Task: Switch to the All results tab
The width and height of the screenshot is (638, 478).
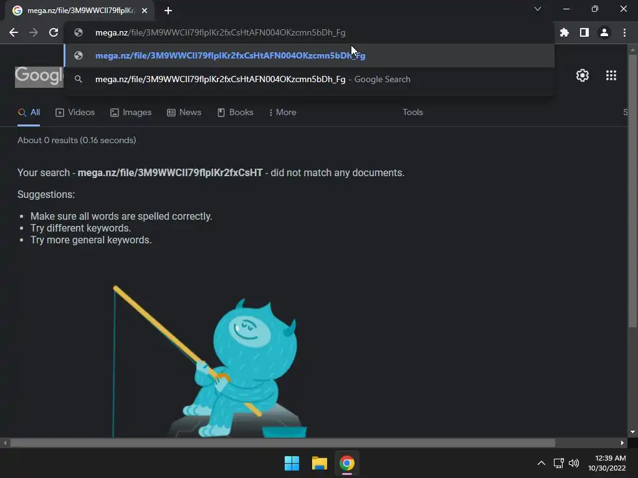Action: pyautogui.click(x=29, y=113)
